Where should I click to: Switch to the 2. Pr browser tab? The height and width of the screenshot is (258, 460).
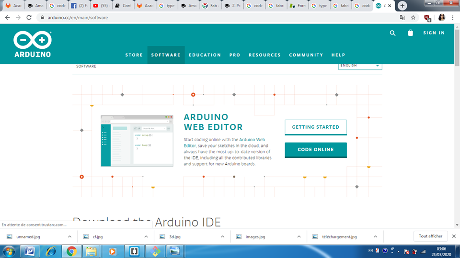233,6
